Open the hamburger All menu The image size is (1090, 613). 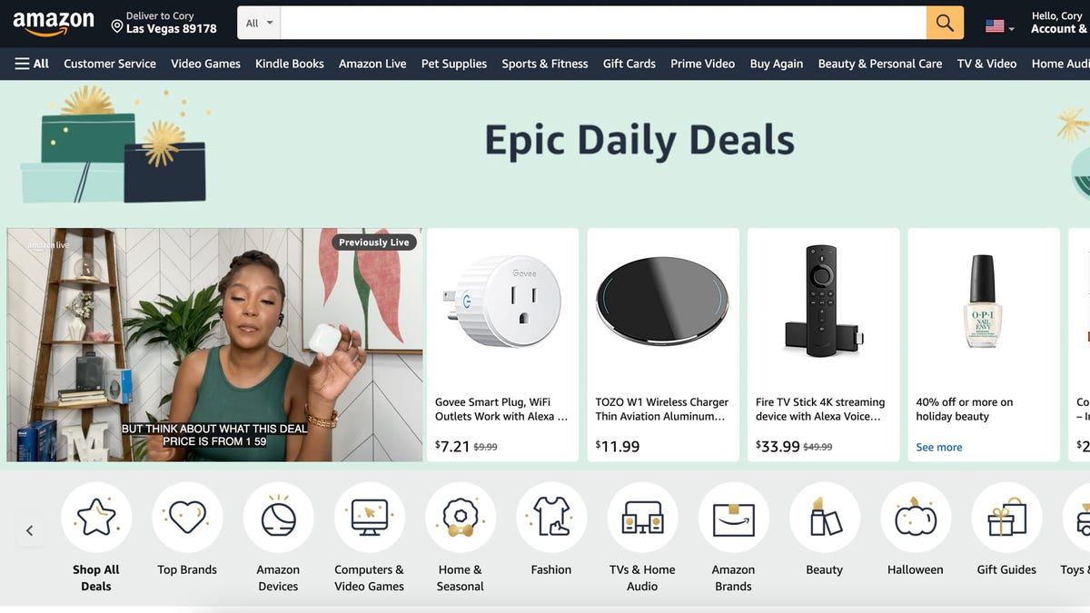pos(32,64)
